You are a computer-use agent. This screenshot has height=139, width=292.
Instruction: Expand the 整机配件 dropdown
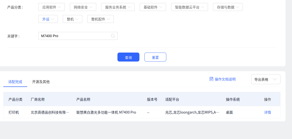click(100, 19)
